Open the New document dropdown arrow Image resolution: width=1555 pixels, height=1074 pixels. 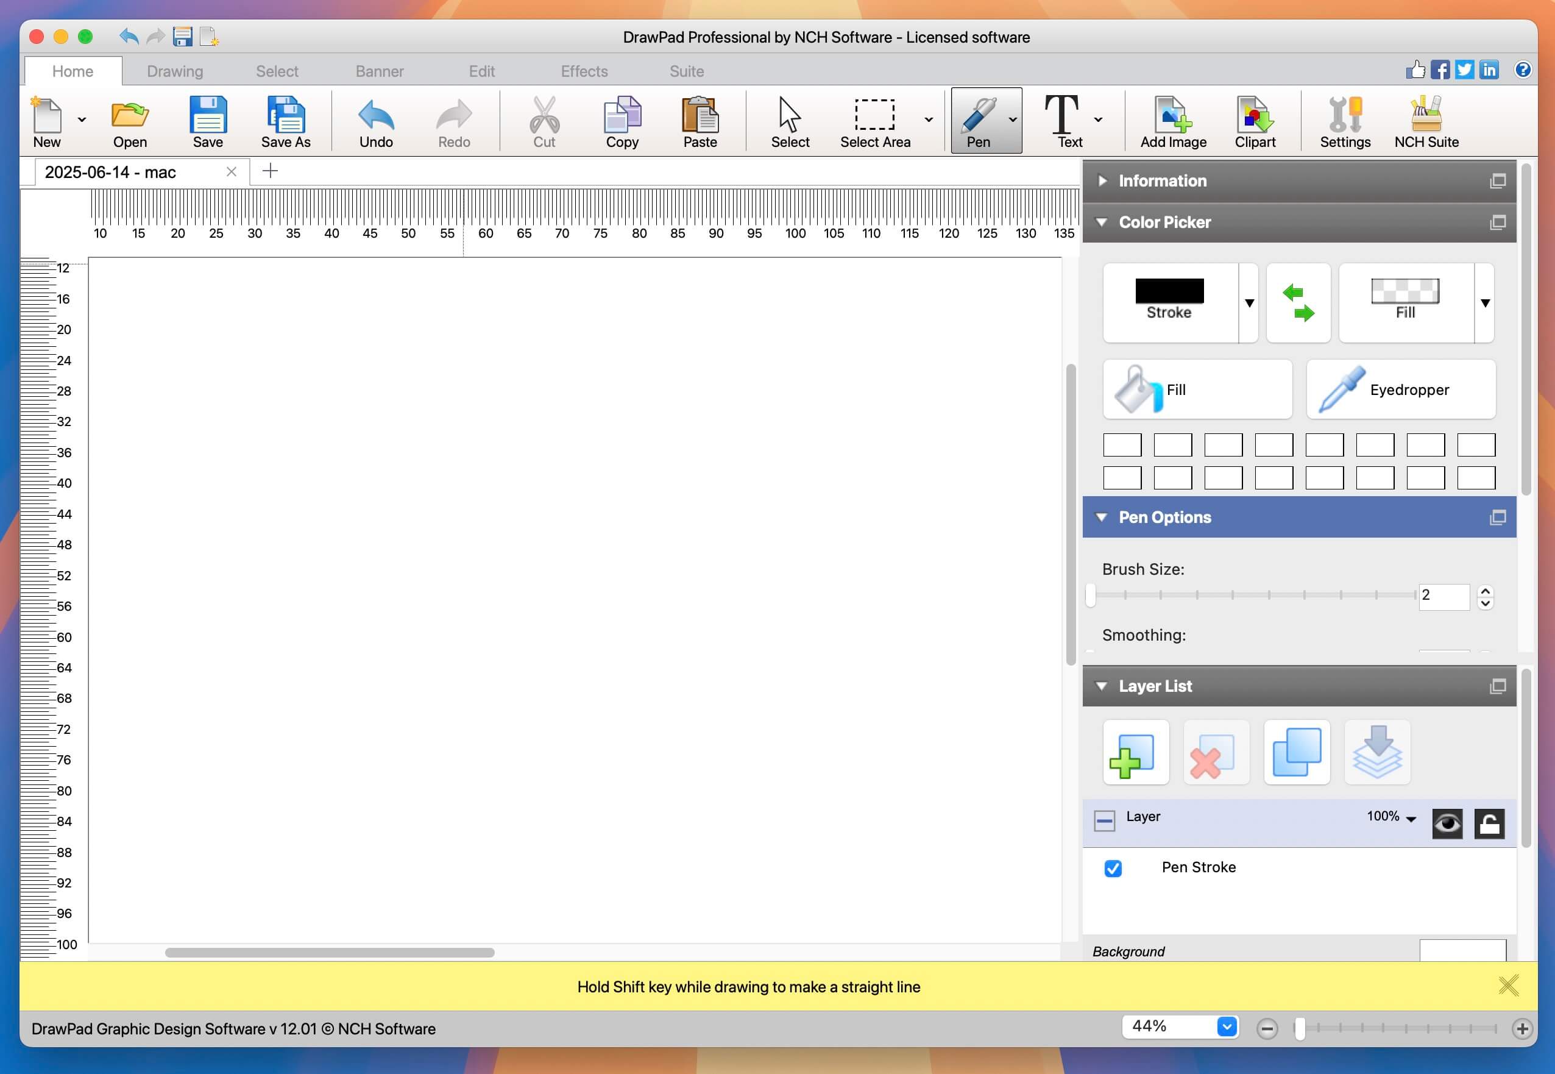(82, 120)
